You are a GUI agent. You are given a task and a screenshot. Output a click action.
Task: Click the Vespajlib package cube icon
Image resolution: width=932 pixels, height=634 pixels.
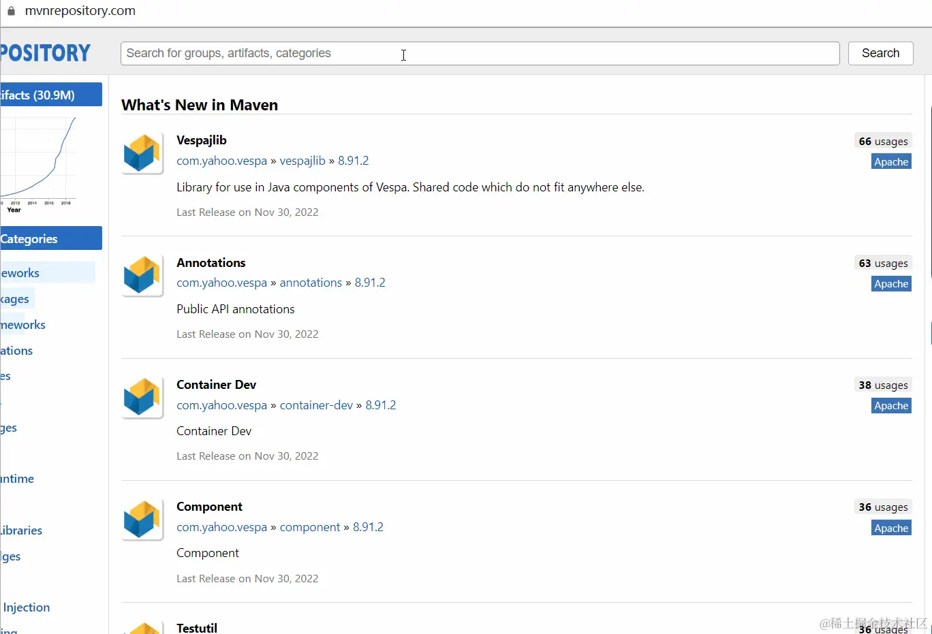click(x=142, y=153)
